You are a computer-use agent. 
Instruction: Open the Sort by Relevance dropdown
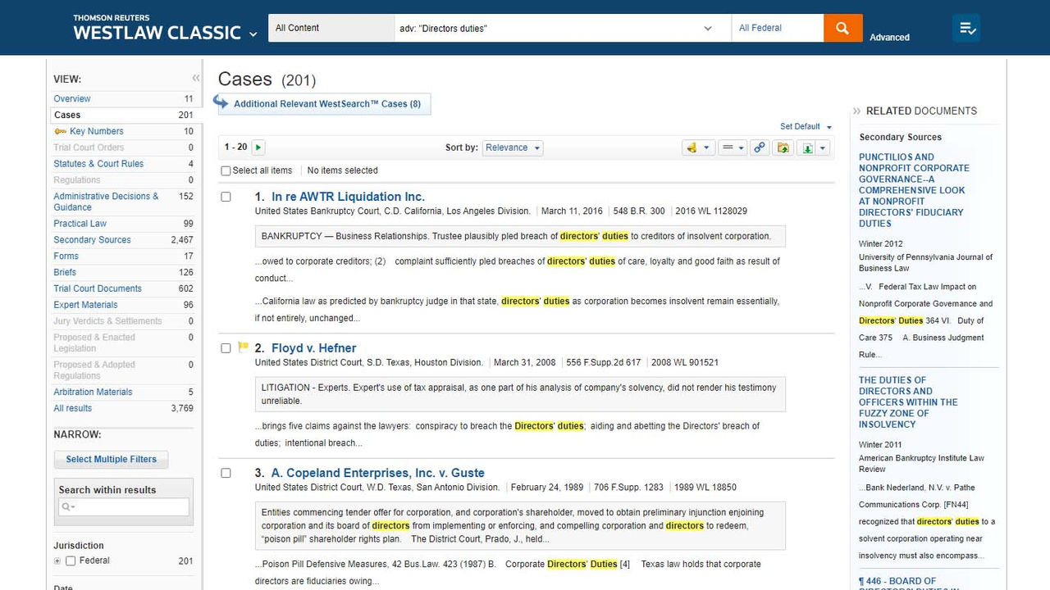pyautogui.click(x=513, y=147)
